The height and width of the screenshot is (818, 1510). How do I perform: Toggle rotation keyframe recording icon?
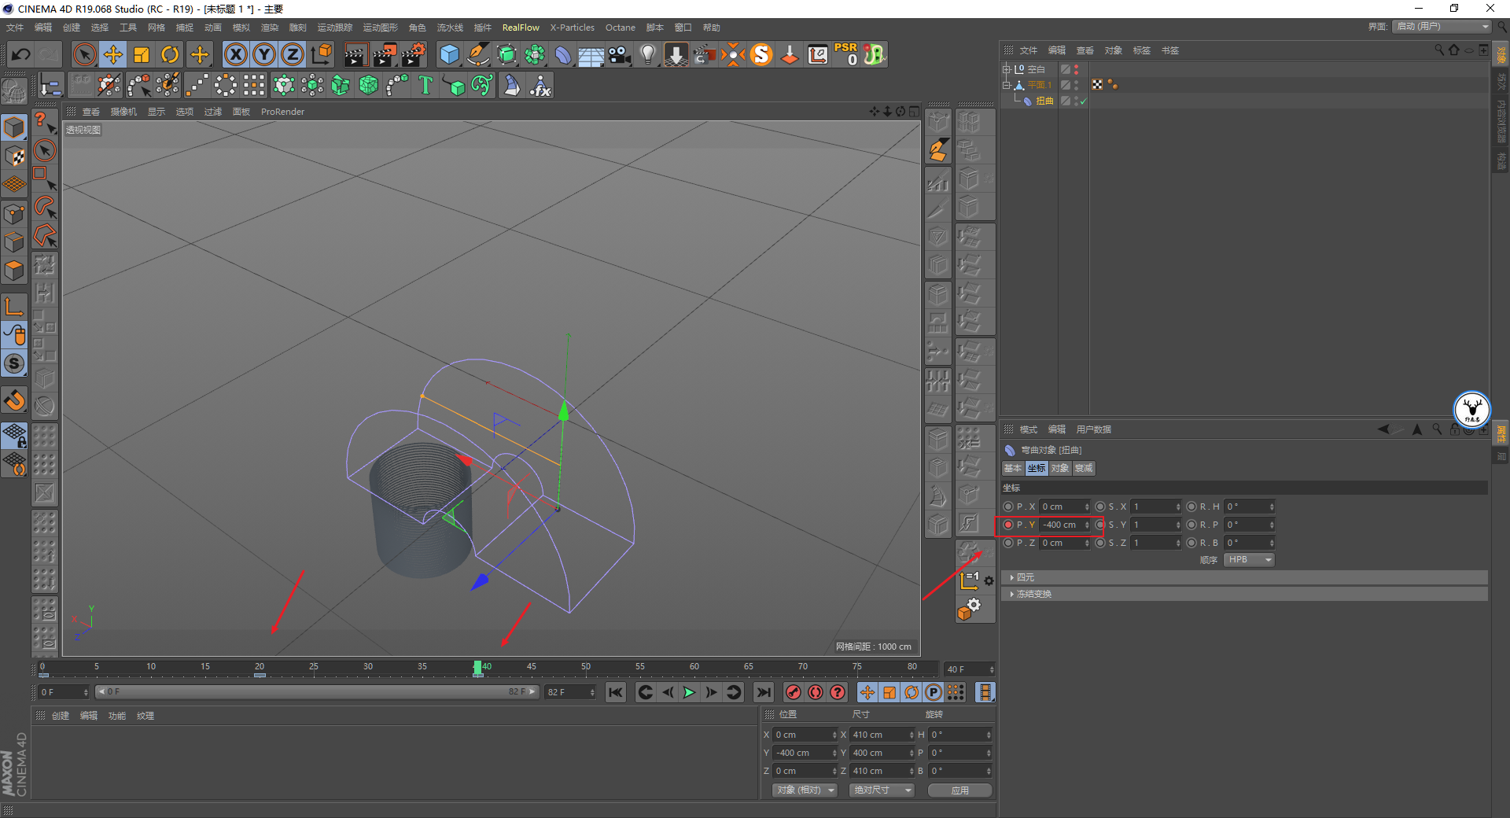pos(912,692)
